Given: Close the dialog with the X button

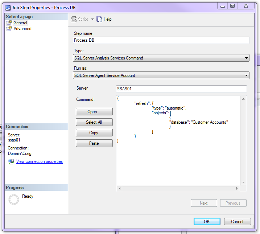Looking at the screenshot, I should (246, 6).
